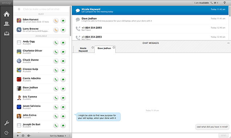Click orange phone icon for Eden Harvest
The width and height of the screenshot is (231, 138).
tap(56, 21)
